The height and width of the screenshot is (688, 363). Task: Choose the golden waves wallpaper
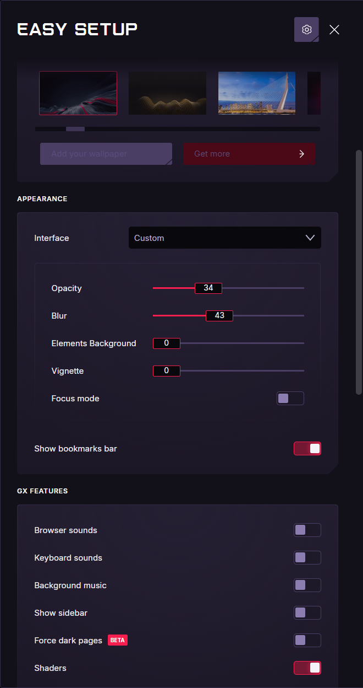tap(167, 93)
